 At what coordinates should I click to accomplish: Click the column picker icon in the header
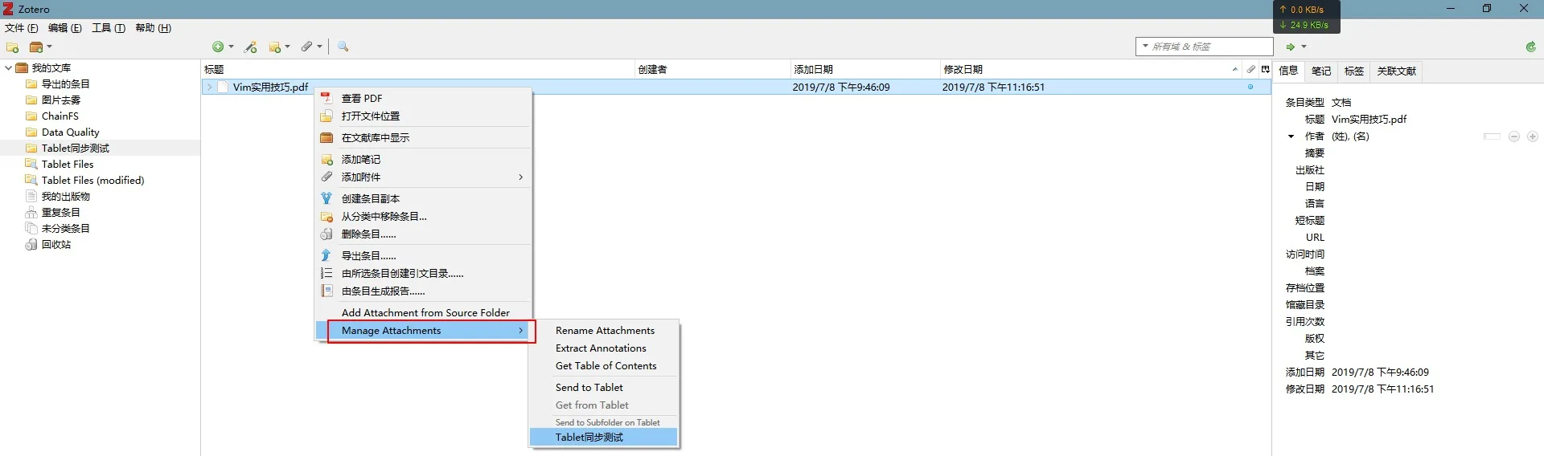click(x=1265, y=70)
